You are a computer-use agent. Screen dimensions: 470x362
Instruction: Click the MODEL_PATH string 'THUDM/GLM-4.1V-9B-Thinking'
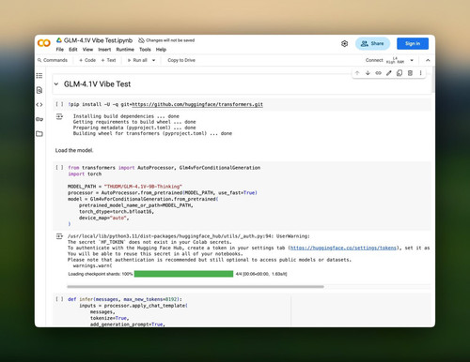pos(143,187)
